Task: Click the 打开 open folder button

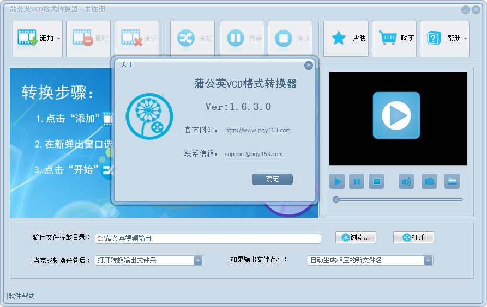Action: (413, 237)
